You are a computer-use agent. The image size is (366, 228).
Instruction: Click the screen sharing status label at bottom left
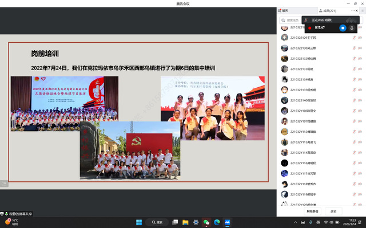(17, 214)
